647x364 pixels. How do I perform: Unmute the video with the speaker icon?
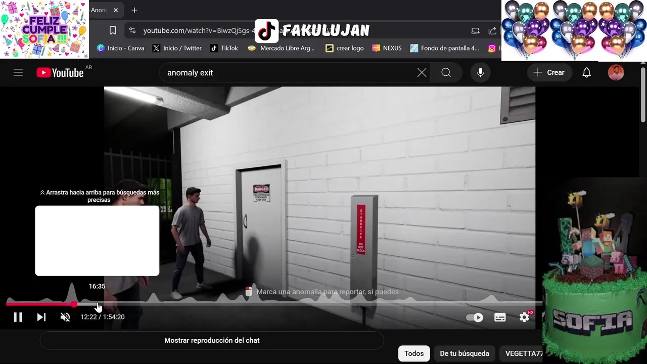tap(65, 317)
